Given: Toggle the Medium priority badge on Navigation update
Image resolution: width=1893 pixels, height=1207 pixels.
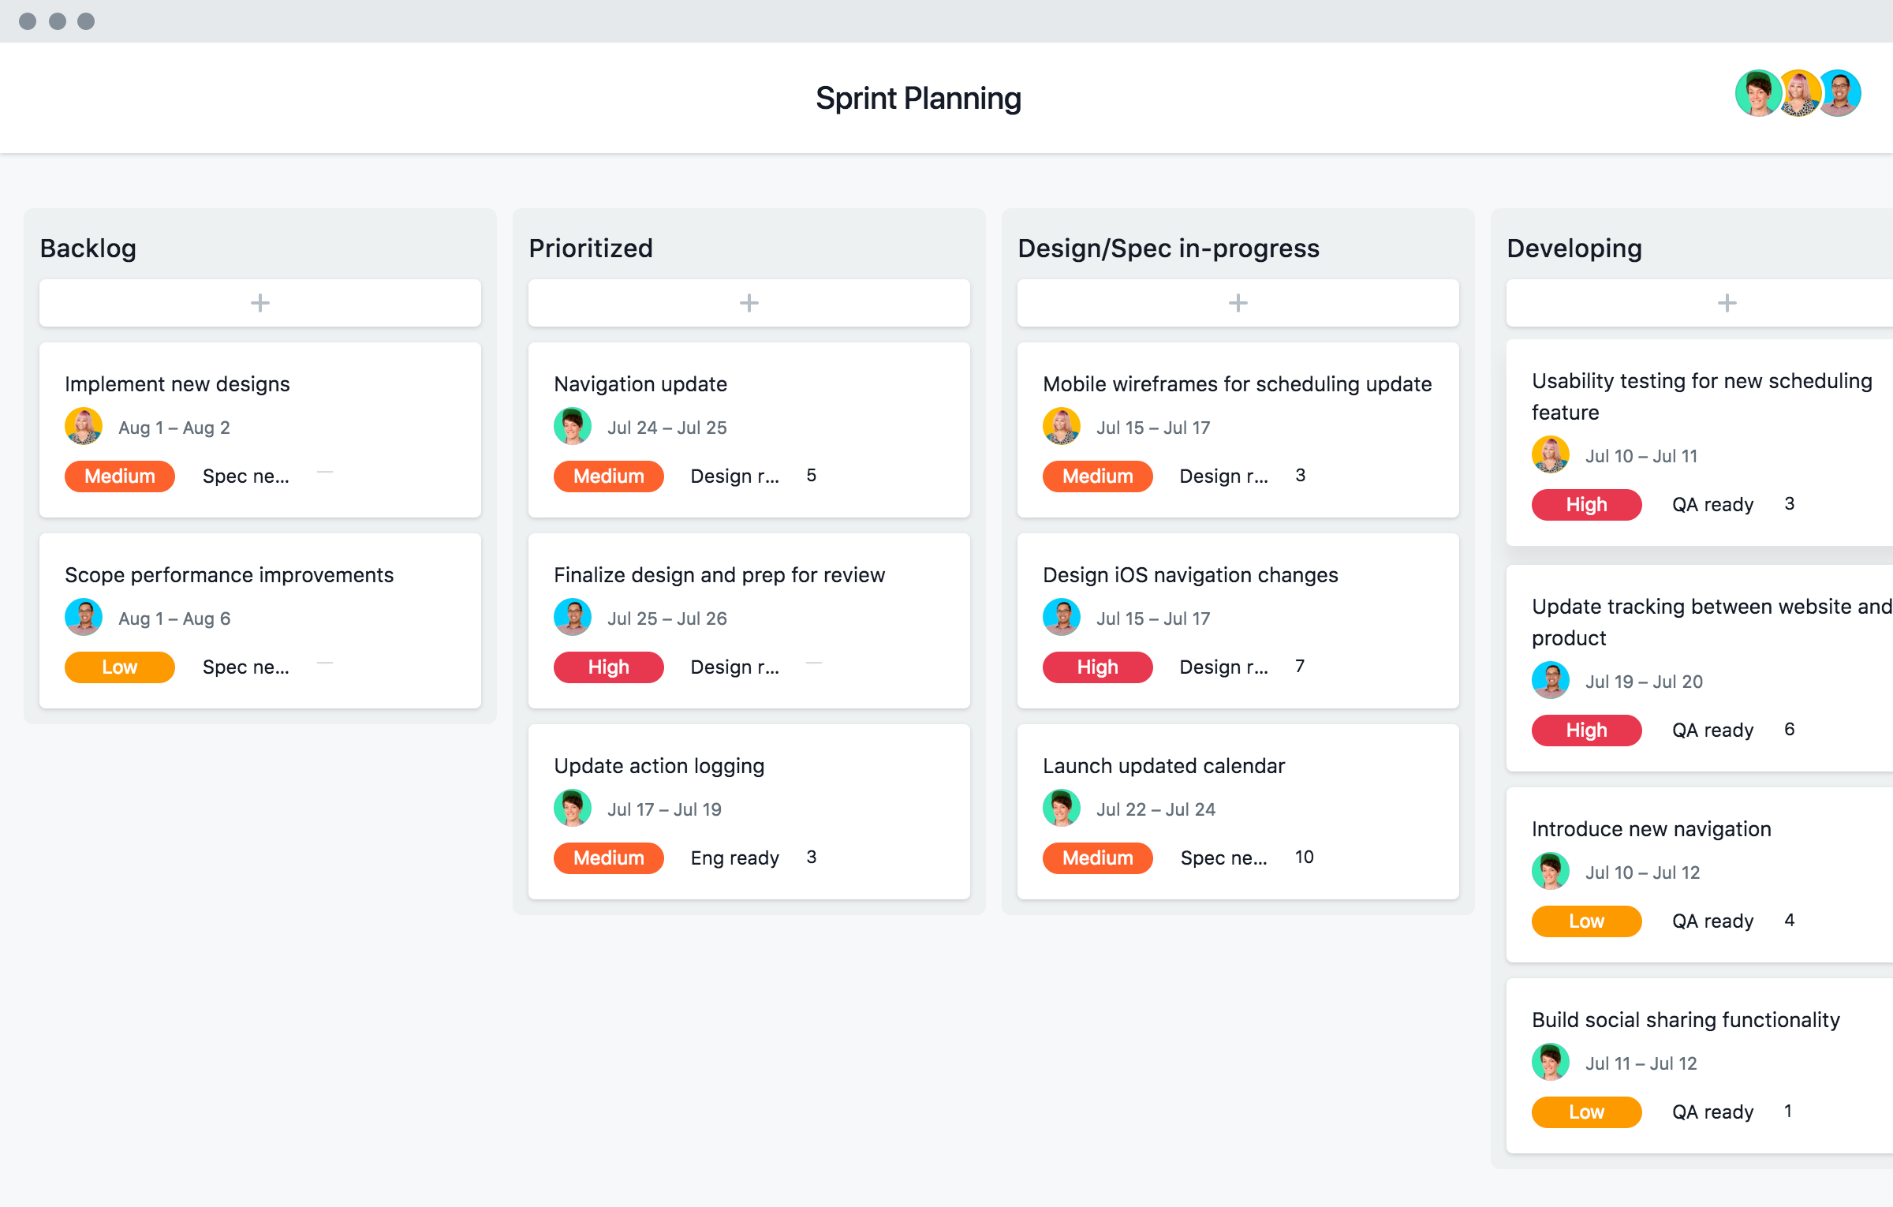Looking at the screenshot, I should pyautogui.click(x=607, y=476).
